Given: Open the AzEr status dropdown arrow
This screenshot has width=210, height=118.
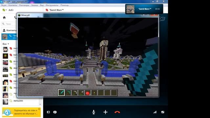Looking at the screenshot, I should [6, 10].
